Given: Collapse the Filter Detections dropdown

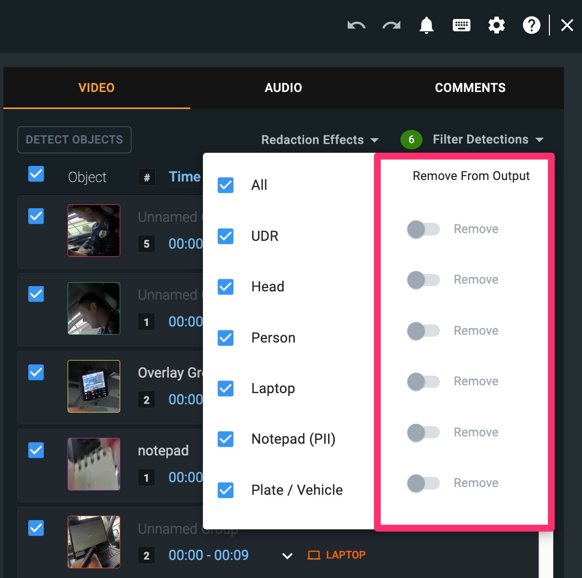Looking at the screenshot, I should point(488,140).
